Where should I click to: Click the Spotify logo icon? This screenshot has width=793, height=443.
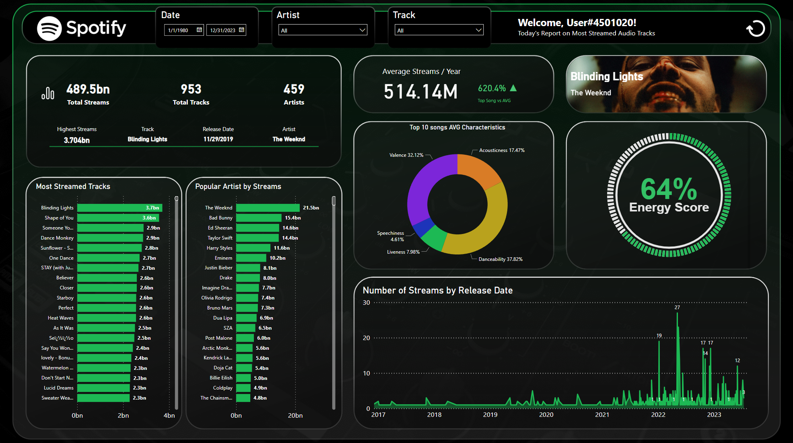click(x=49, y=29)
